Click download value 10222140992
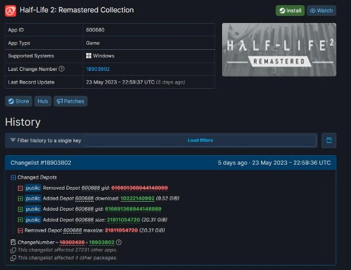351x270 pixels. coord(137,199)
